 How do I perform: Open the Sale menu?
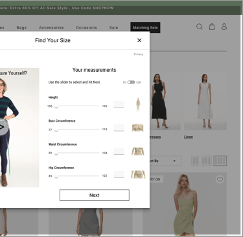click(113, 28)
